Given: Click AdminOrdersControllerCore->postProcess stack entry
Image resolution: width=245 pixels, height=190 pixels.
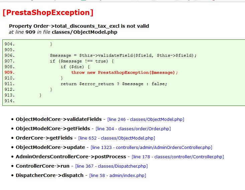Looking at the screenshot, I should (71, 157).
